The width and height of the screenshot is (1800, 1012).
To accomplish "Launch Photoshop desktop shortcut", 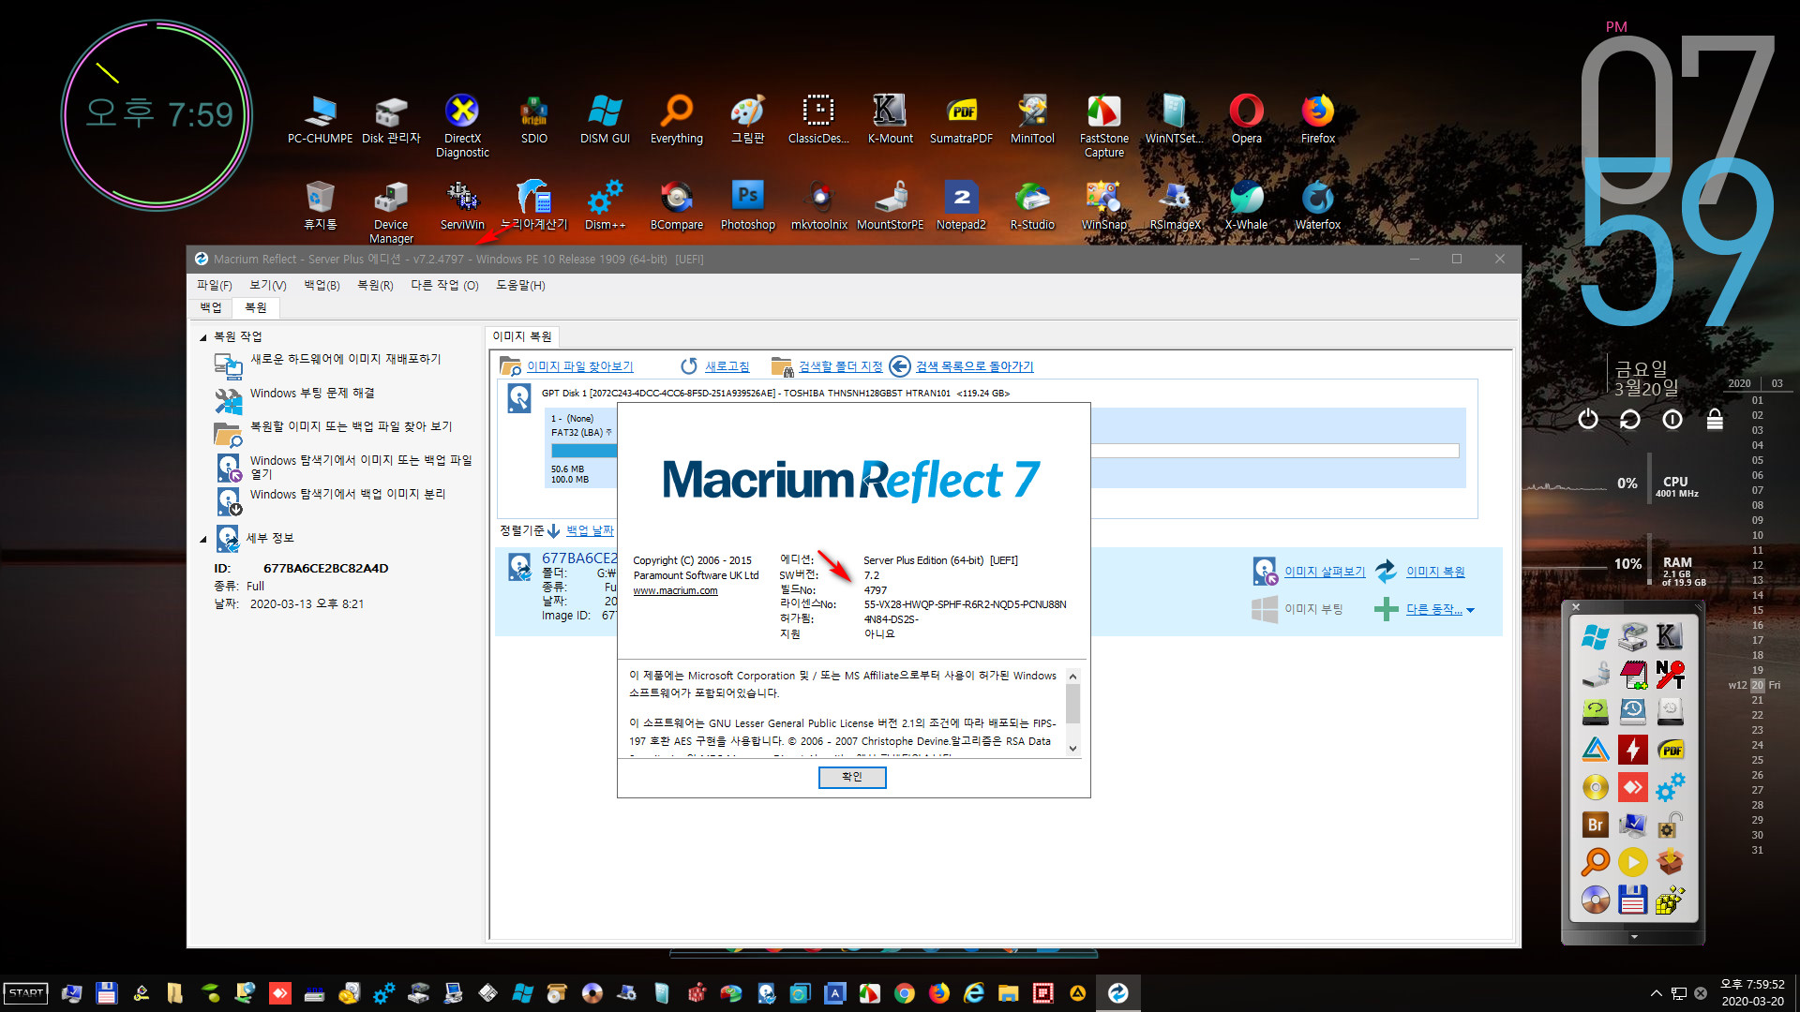I will click(747, 206).
